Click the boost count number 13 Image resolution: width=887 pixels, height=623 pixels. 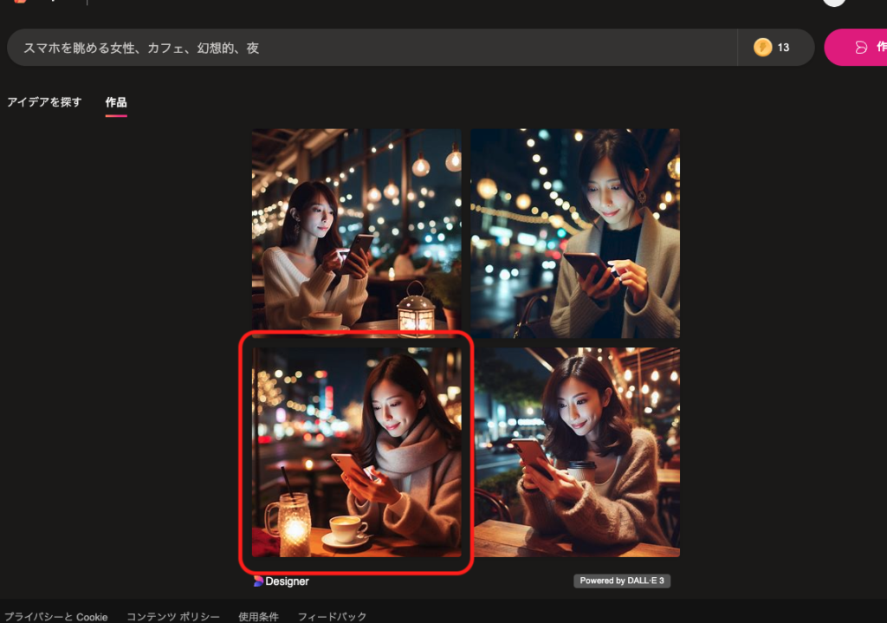(783, 48)
